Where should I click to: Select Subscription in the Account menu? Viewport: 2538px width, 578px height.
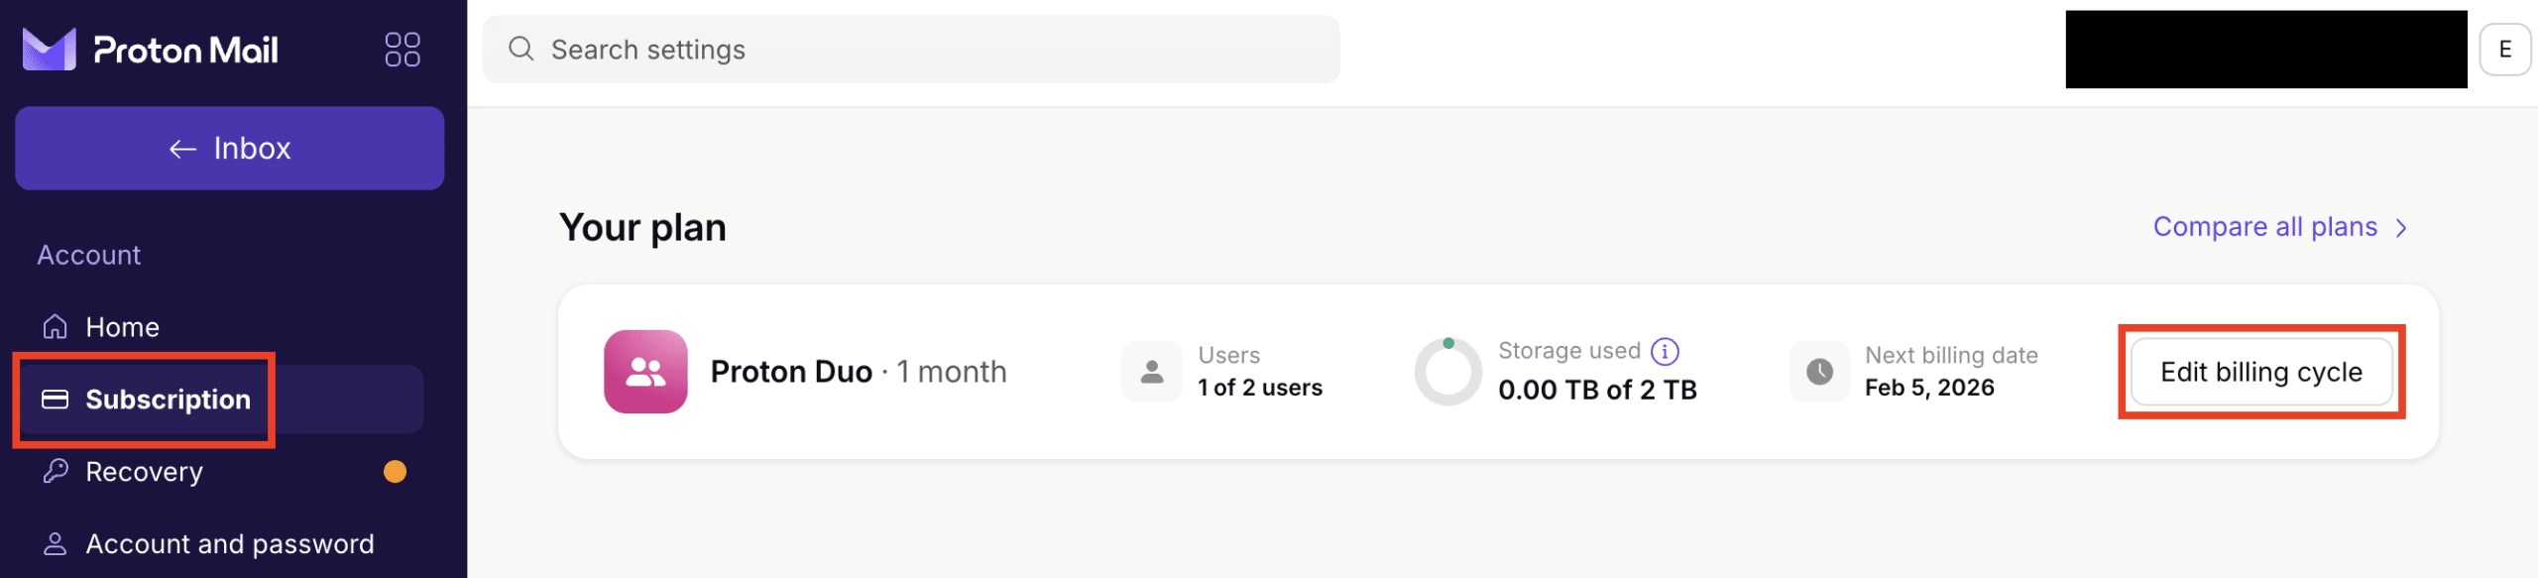click(168, 400)
